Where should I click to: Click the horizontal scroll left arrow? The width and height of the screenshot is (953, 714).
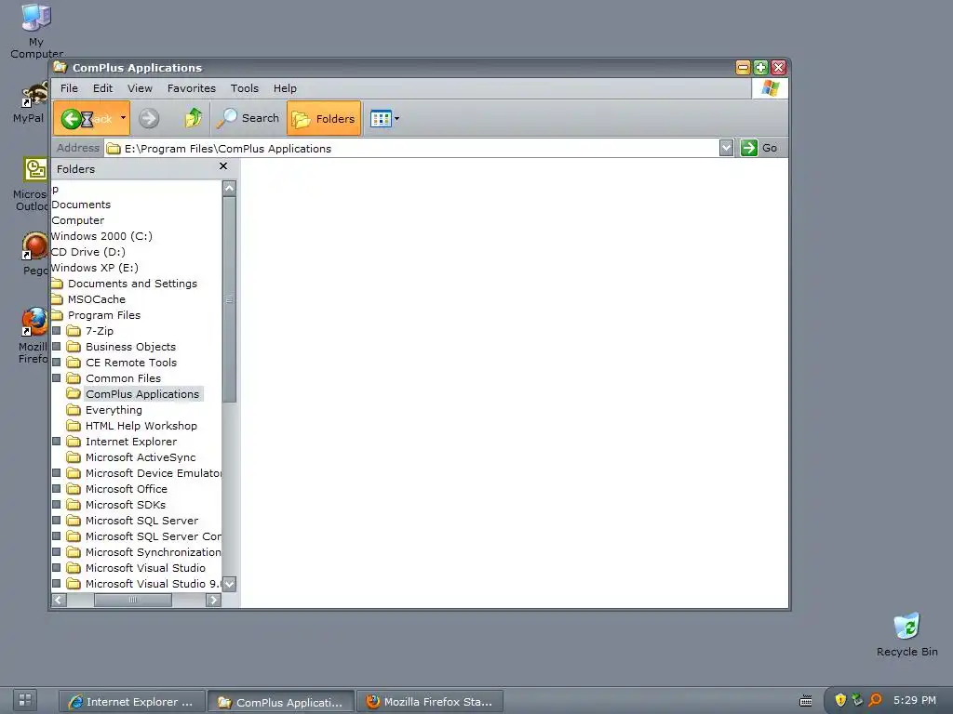click(59, 600)
